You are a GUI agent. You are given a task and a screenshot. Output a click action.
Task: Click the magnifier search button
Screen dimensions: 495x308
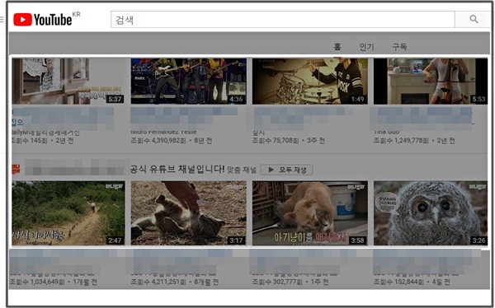(473, 20)
